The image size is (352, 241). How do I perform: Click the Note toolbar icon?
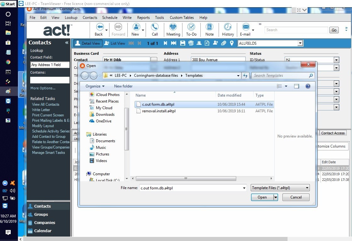(x=210, y=27)
